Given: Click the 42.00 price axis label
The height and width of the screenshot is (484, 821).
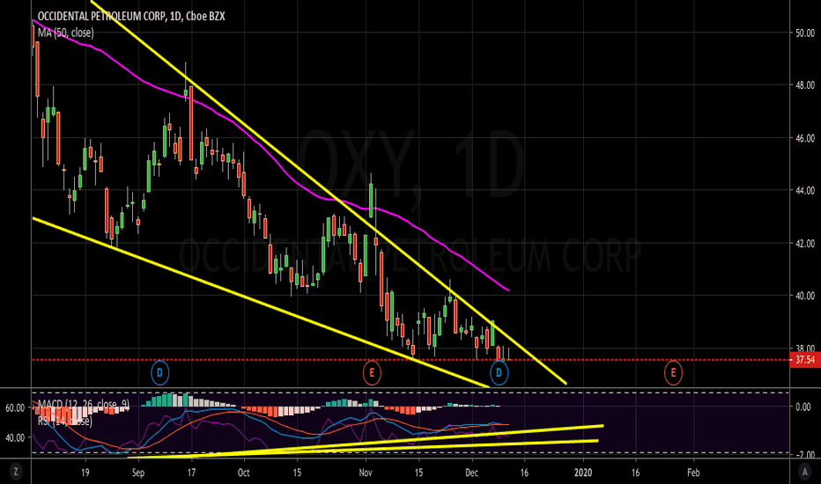Looking at the screenshot, I should pyautogui.click(x=805, y=243).
